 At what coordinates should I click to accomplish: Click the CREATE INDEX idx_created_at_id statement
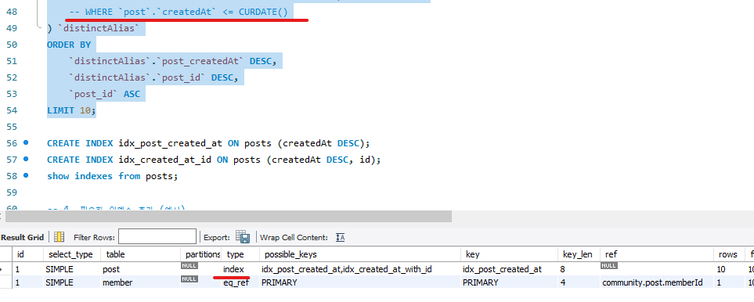(214, 160)
